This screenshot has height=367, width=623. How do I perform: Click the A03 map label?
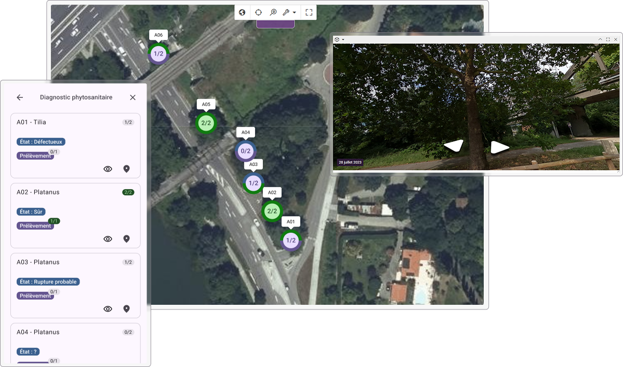tap(254, 164)
